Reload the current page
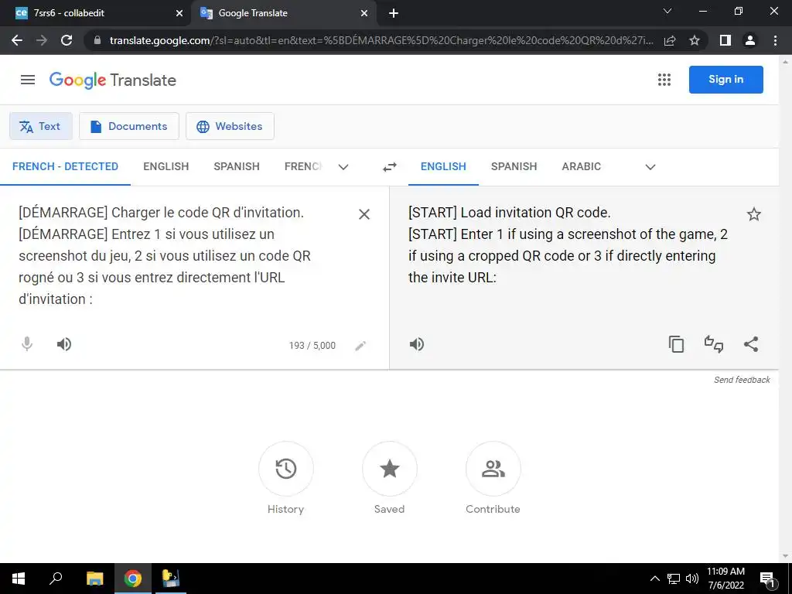The height and width of the screenshot is (594, 792). (67, 40)
